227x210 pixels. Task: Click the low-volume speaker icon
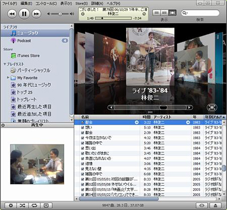click(x=49, y=14)
